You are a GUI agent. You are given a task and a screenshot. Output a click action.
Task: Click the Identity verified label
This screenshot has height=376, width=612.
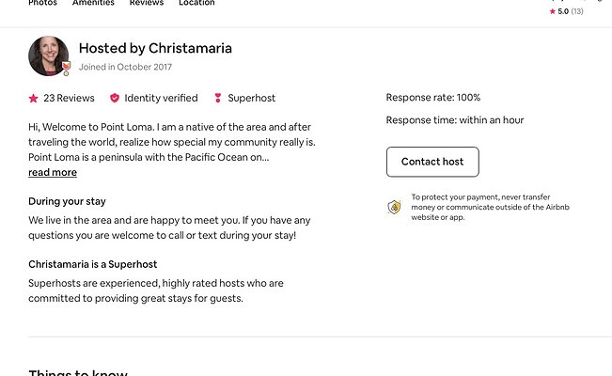coord(161,98)
